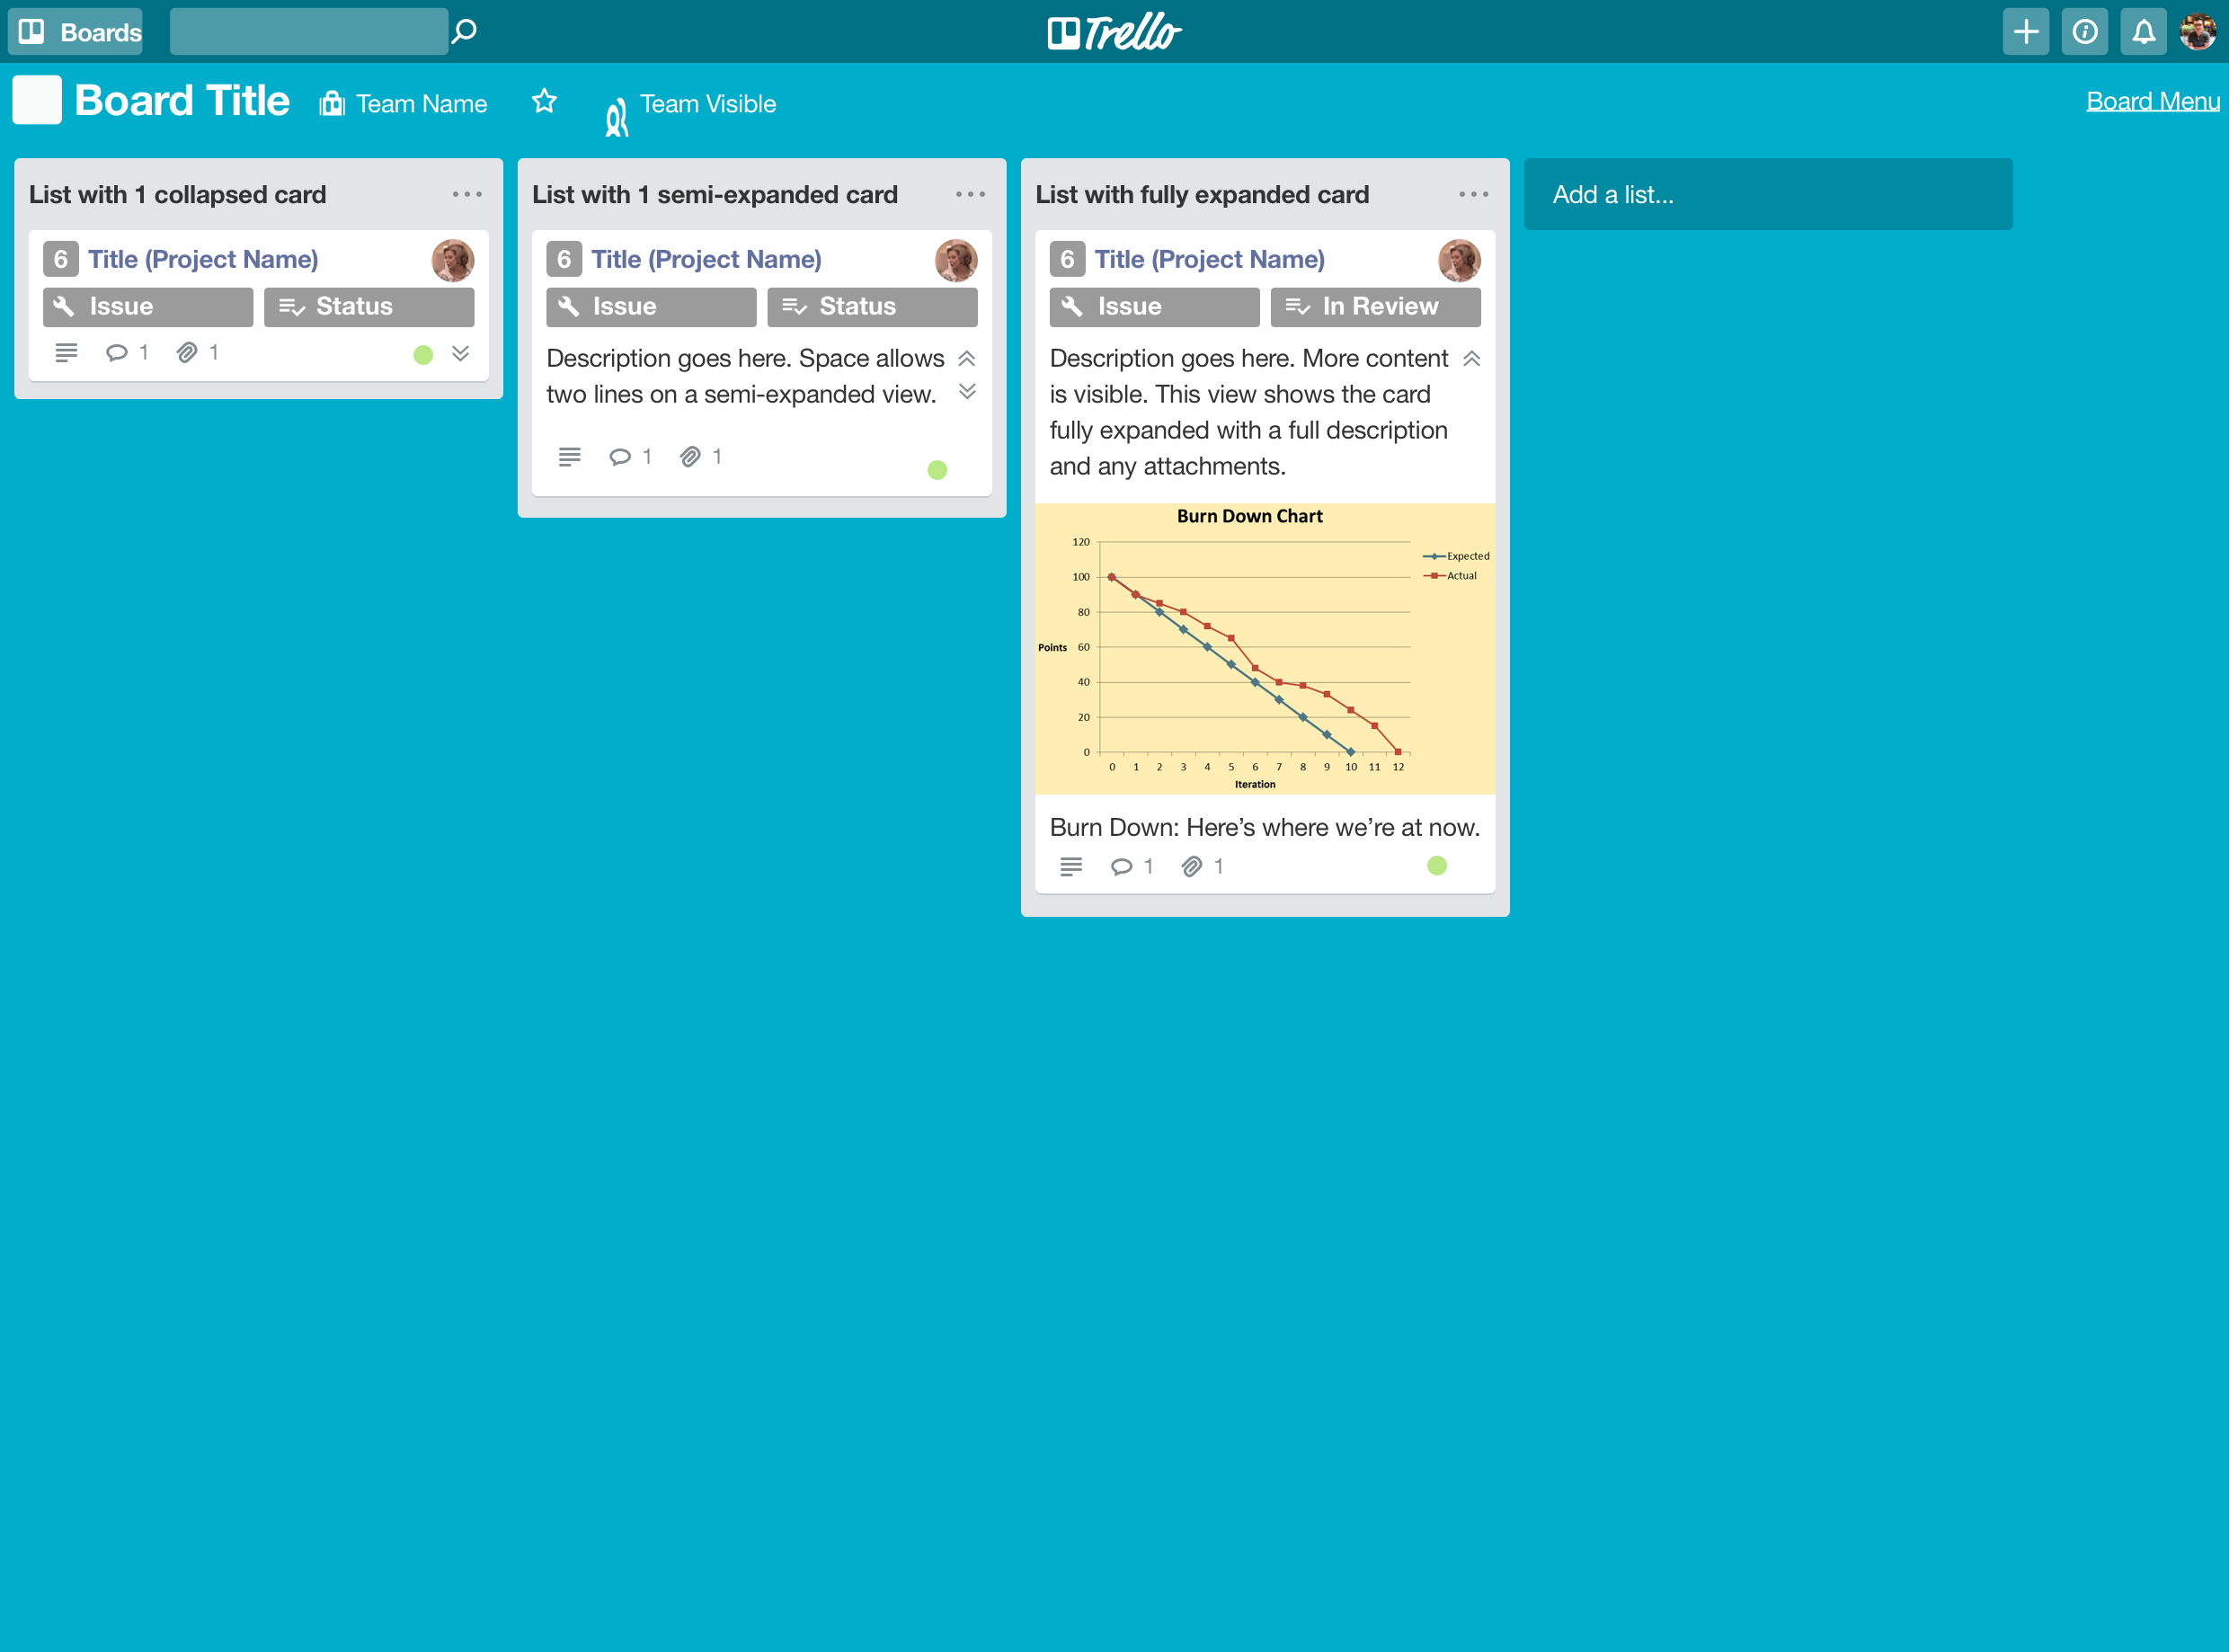The image size is (2229, 1652).
Task: Expand the three-dot menu on fully expanded list
Action: [x=1474, y=194]
